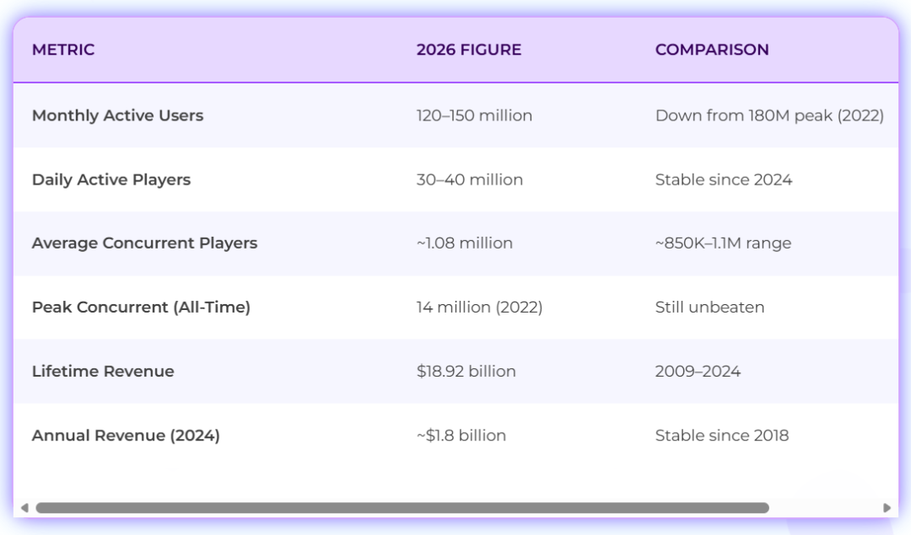Click the right scroll arrow on scrollbar
The image size is (911, 535).
(887, 508)
